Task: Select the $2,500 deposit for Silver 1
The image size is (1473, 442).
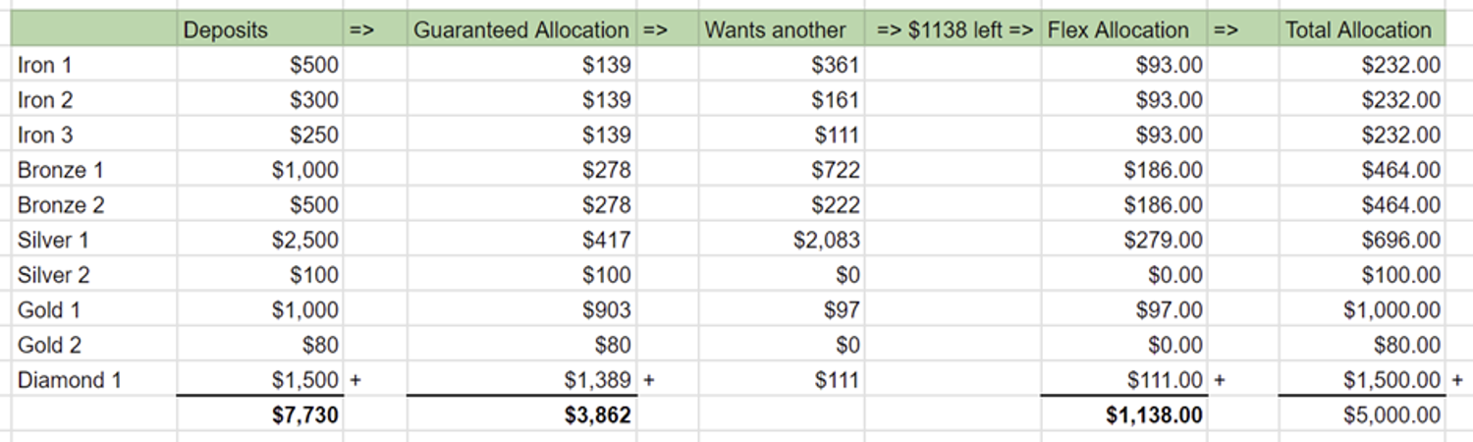Action: point(304,241)
